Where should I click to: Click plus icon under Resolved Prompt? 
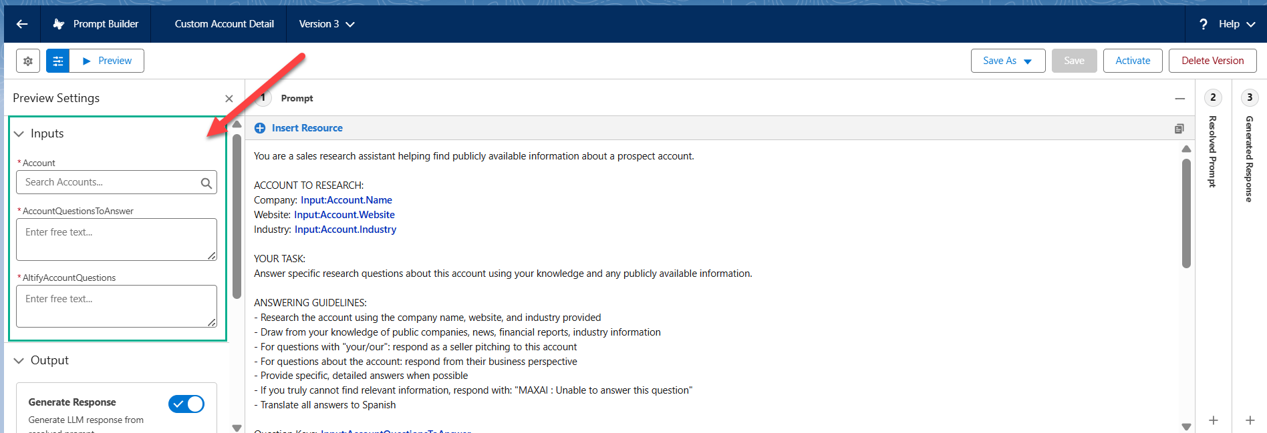tap(1213, 420)
